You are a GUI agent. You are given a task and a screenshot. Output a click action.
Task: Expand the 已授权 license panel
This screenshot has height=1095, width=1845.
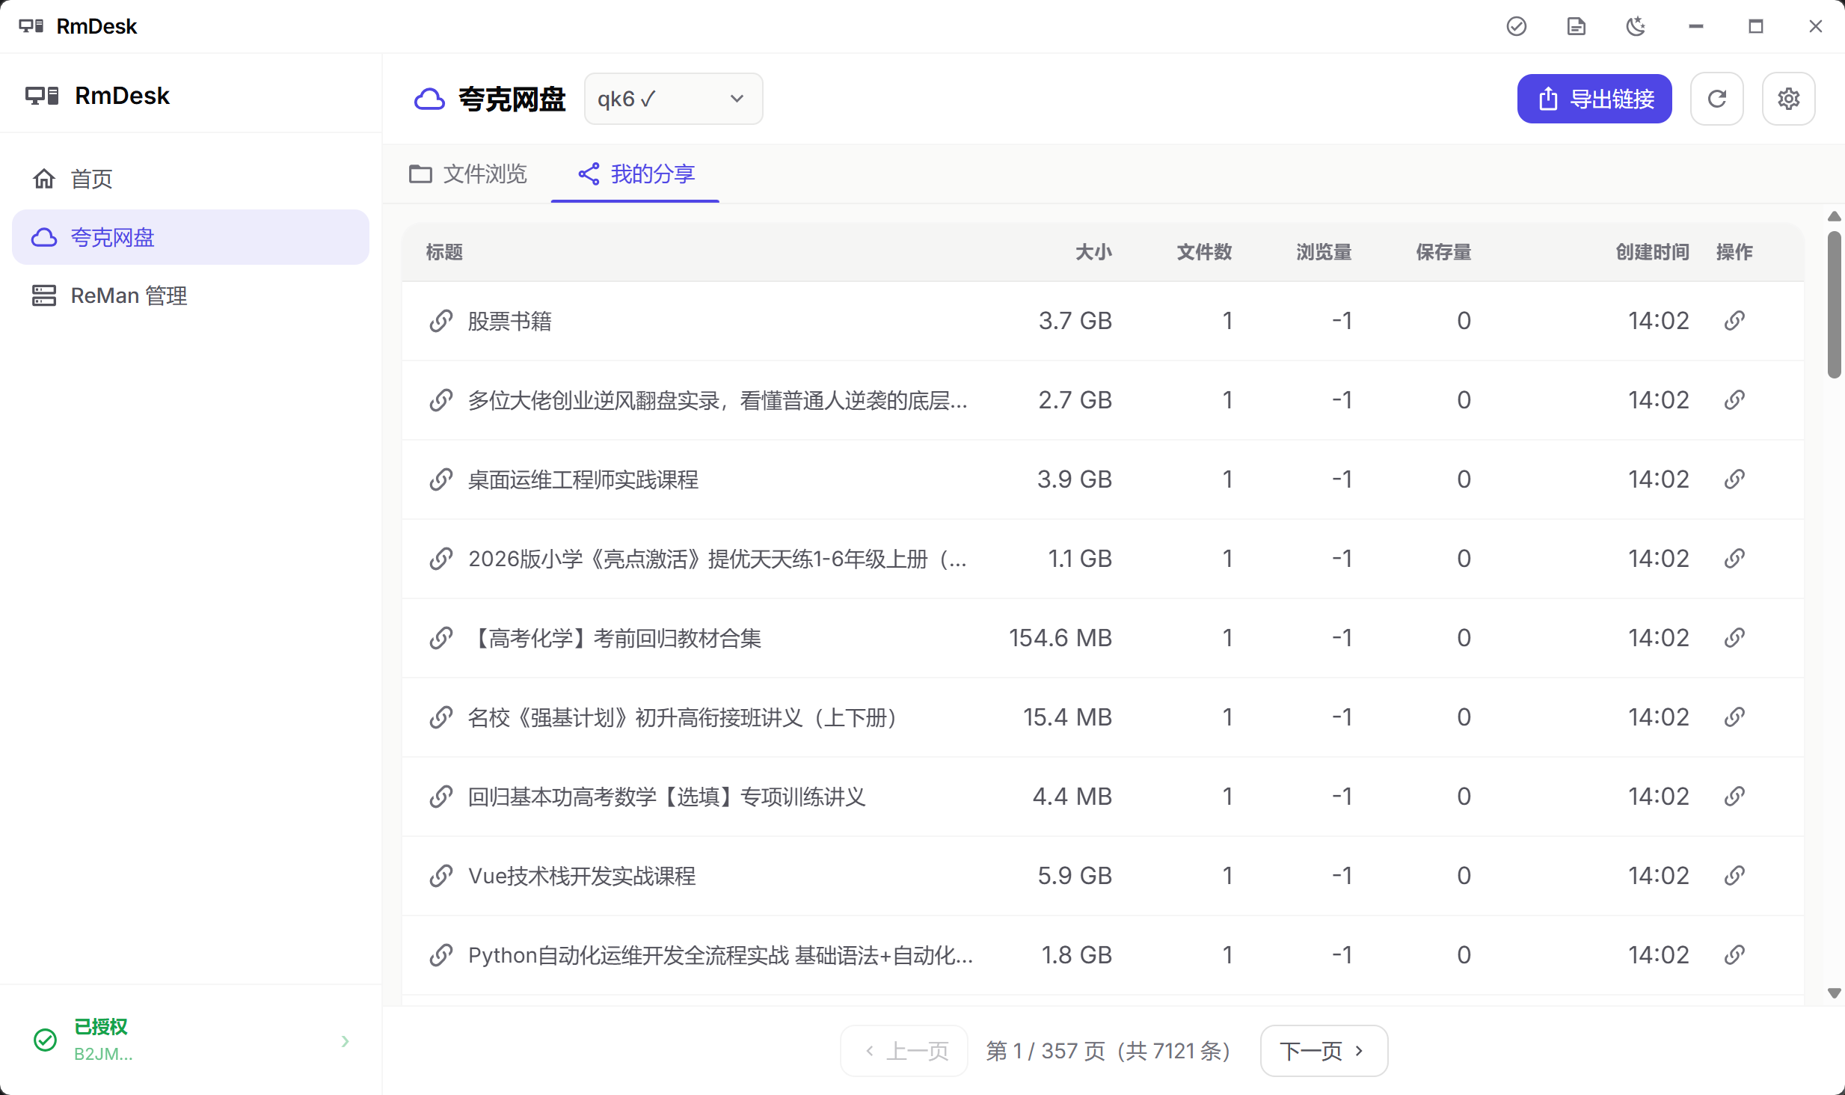[x=191, y=1040]
